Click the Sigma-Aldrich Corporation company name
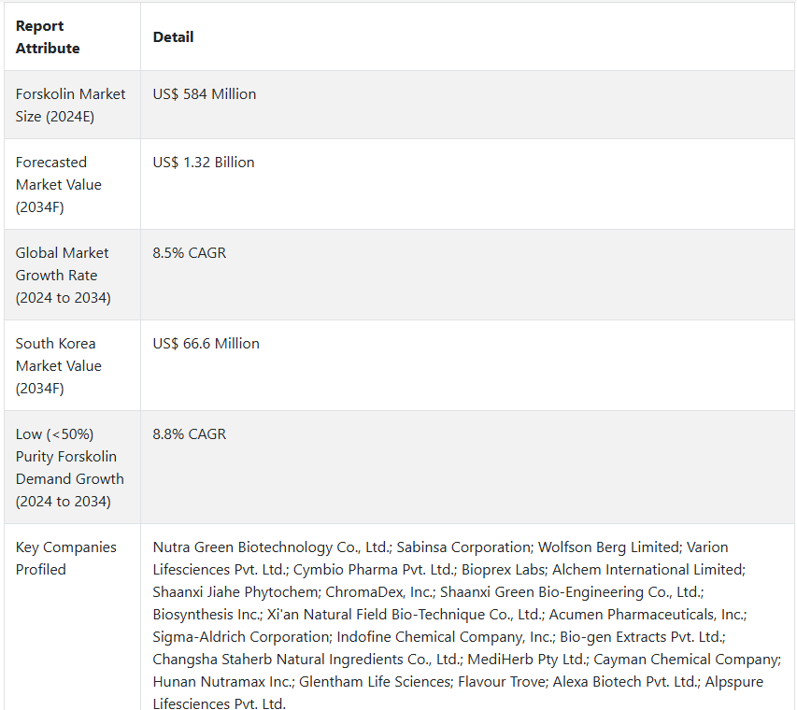Screen dimensions: 797x710 [241, 636]
